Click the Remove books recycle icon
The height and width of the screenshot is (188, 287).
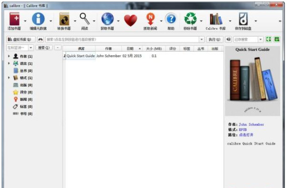click(x=190, y=19)
